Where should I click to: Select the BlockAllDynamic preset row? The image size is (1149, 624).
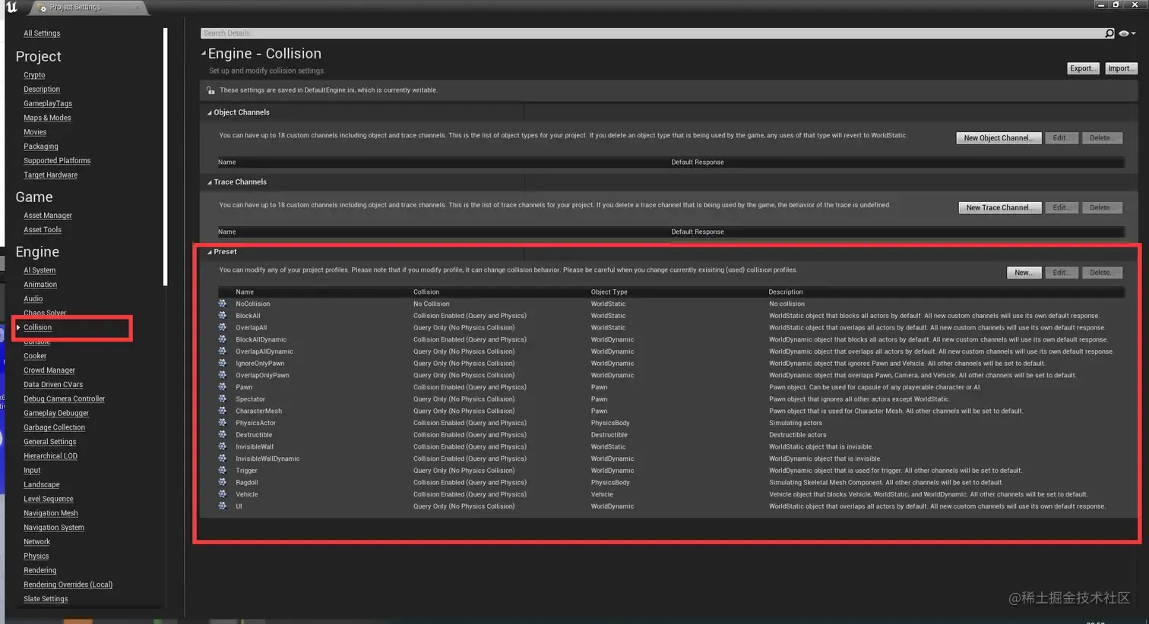670,339
